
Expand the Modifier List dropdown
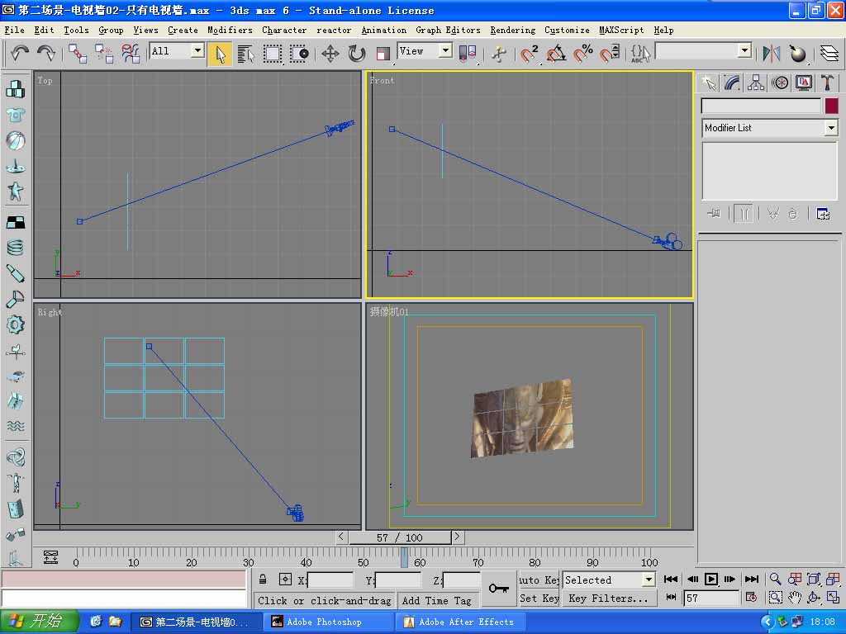coord(770,128)
